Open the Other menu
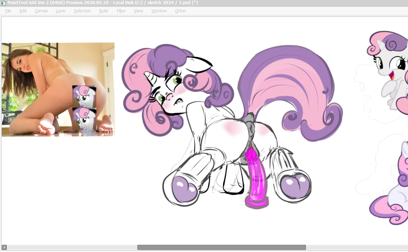This screenshot has height=252, width=408. [180, 11]
